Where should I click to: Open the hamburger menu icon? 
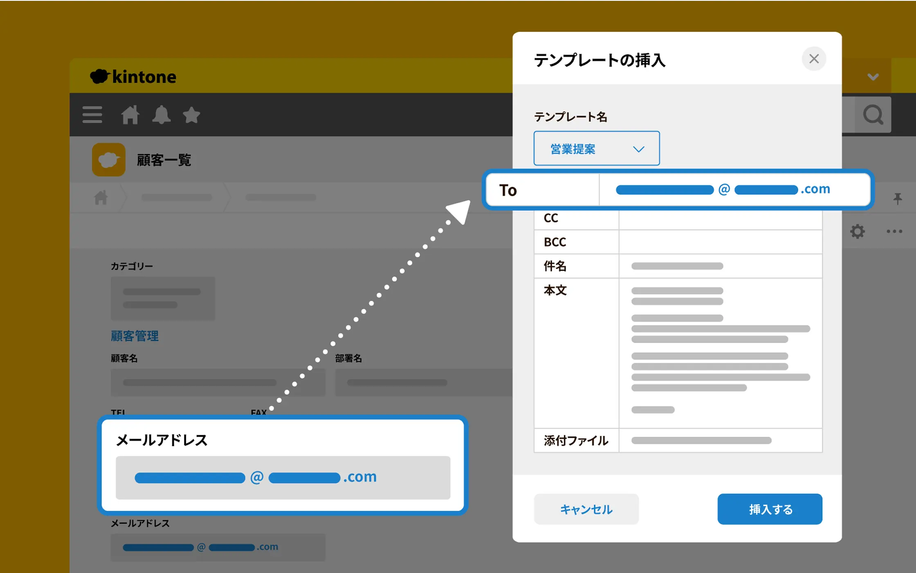92,115
